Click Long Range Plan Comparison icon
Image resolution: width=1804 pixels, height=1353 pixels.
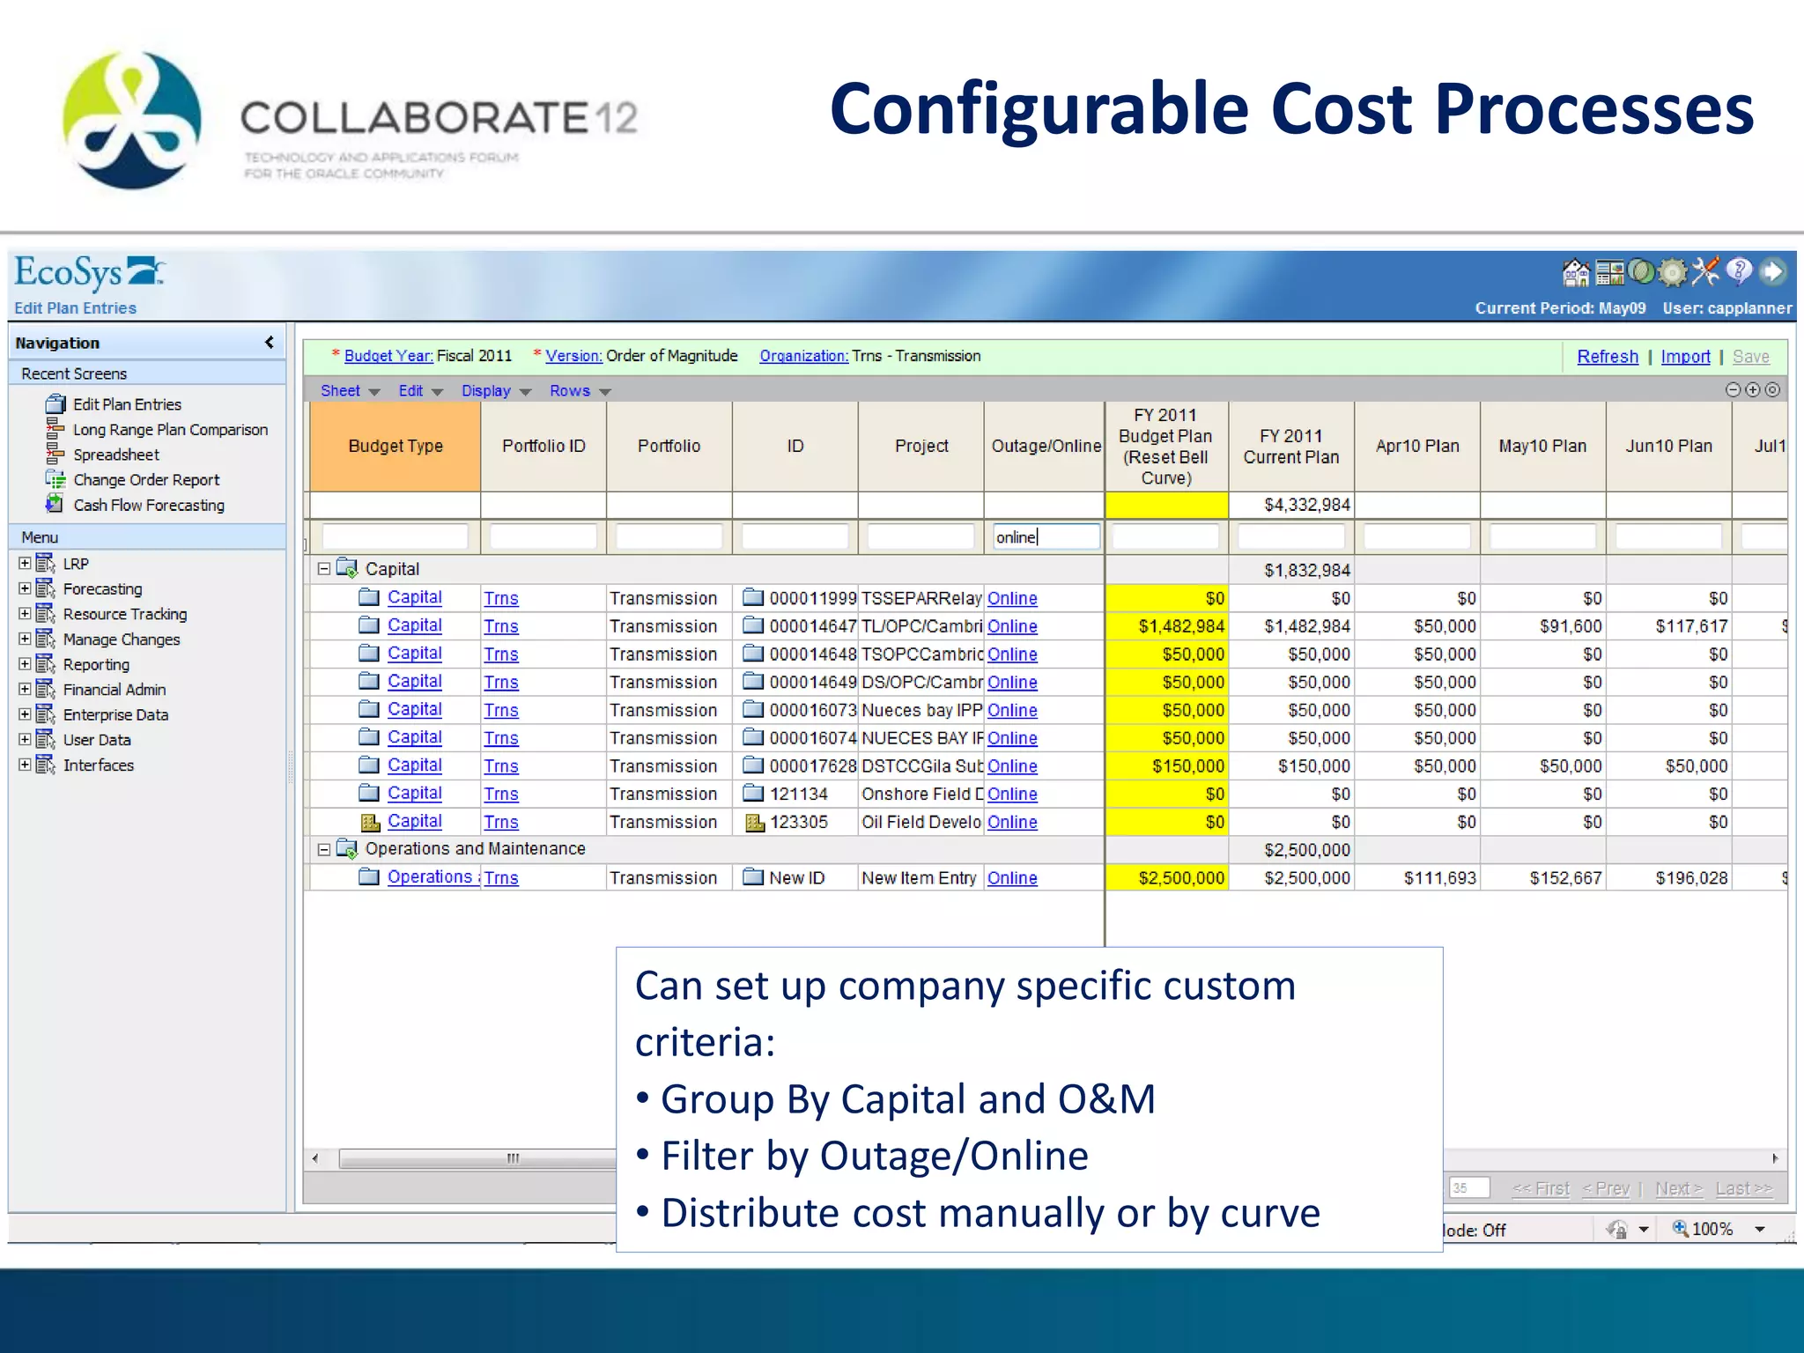pyautogui.click(x=55, y=429)
